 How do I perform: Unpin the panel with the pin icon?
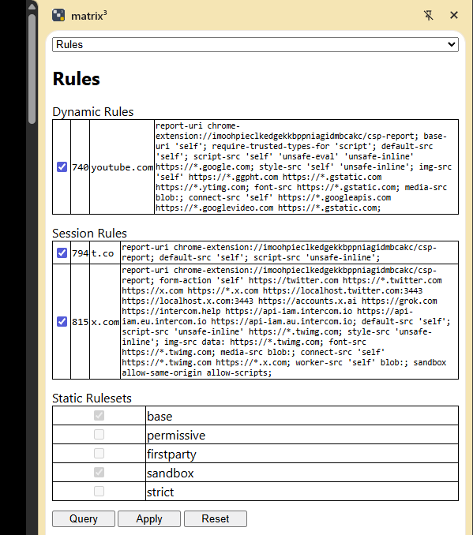(428, 15)
